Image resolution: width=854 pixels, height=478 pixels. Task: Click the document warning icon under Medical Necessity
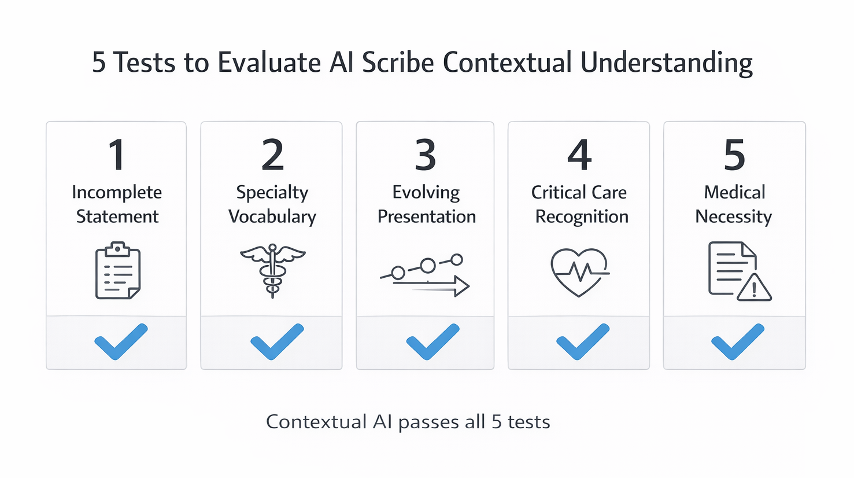[x=740, y=271]
